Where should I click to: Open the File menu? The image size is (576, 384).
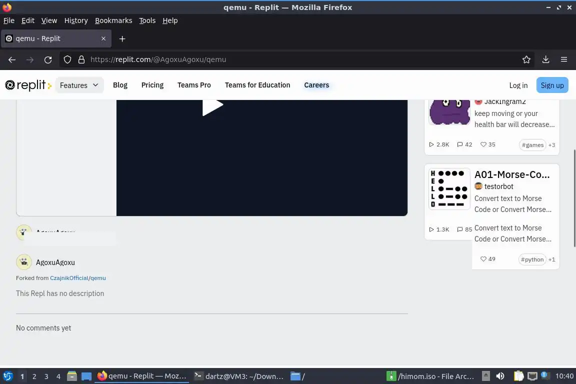click(9, 20)
